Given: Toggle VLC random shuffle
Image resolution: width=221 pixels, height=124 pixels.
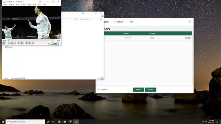Looking at the screenshot, I should 33,43.
